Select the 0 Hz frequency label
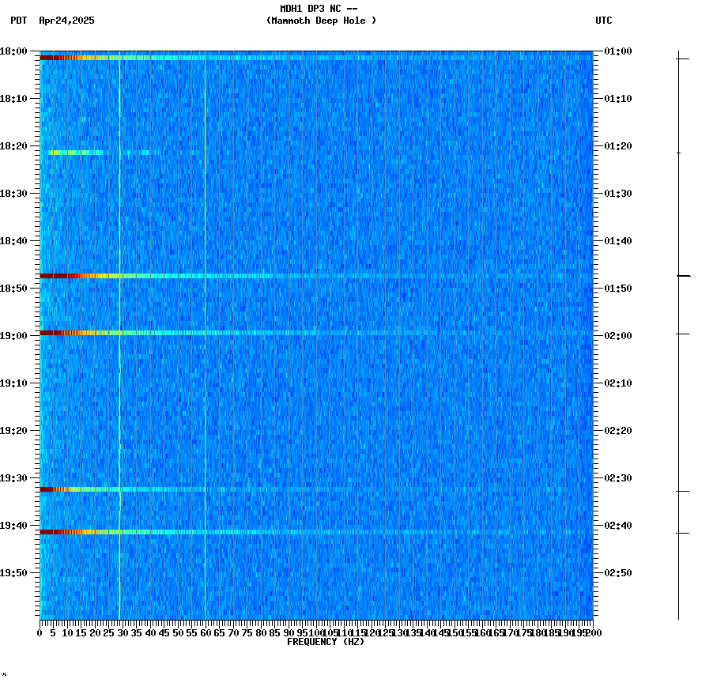The height and width of the screenshot is (683, 713). coord(38,632)
